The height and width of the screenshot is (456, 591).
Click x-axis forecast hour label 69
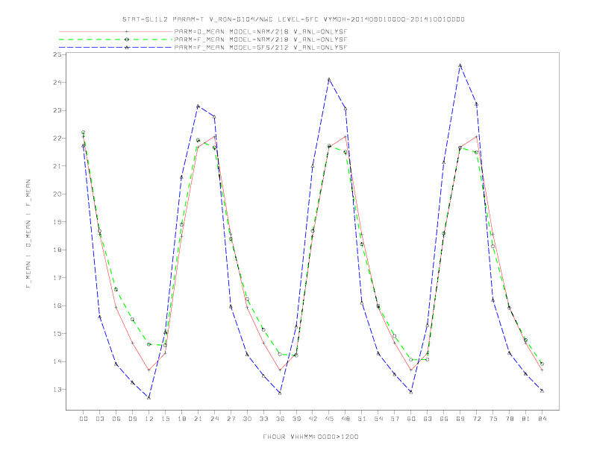point(460,419)
